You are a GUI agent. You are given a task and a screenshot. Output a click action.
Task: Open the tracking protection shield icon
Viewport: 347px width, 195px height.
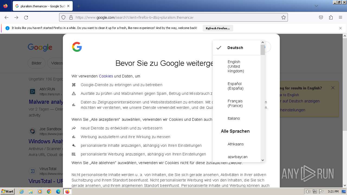(x=63, y=17)
